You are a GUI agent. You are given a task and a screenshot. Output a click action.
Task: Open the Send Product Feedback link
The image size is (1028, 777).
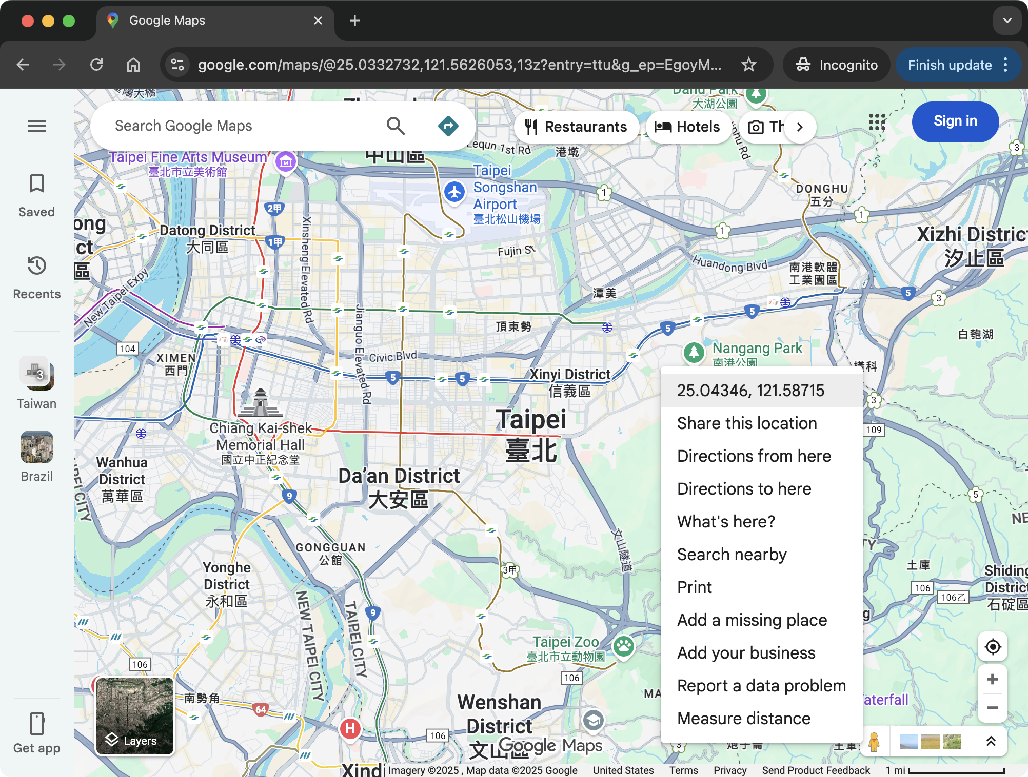click(x=816, y=770)
